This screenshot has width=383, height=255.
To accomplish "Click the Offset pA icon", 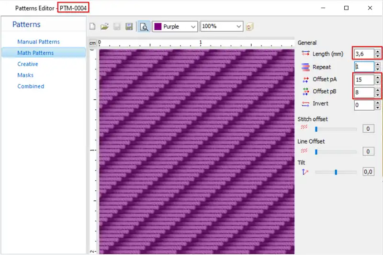I will pos(305,80).
